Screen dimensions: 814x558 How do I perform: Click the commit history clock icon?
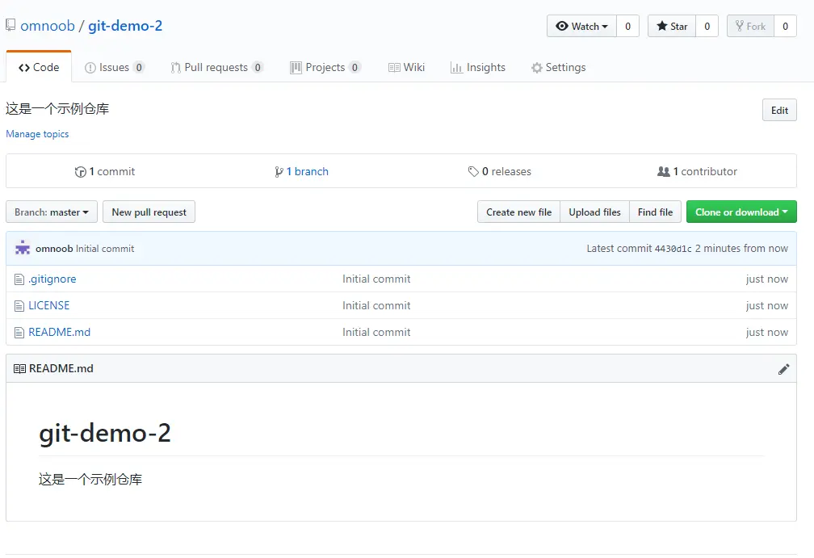pos(81,172)
